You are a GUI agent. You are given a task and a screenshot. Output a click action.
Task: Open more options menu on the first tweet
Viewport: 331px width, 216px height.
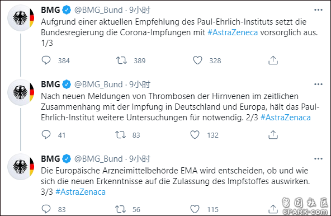pos(318,10)
